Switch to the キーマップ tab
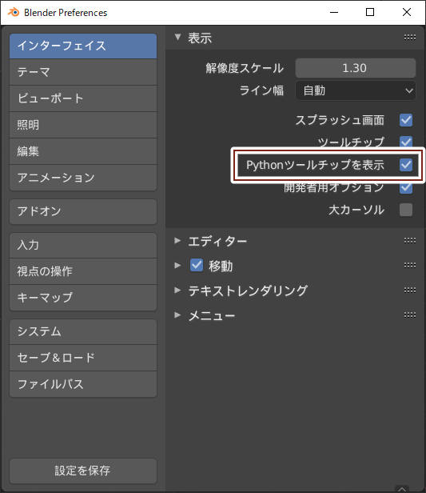 (x=83, y=298)
